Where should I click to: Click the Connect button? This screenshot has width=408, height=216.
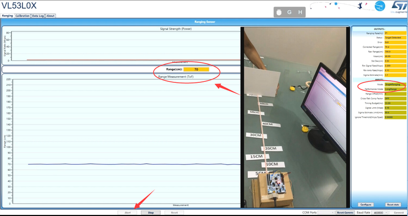click(398, 212)
